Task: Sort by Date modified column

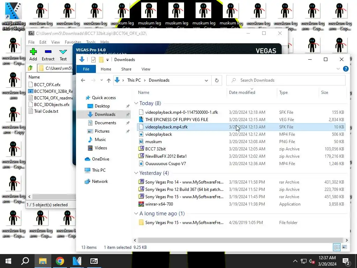Action: click(252, 92)
